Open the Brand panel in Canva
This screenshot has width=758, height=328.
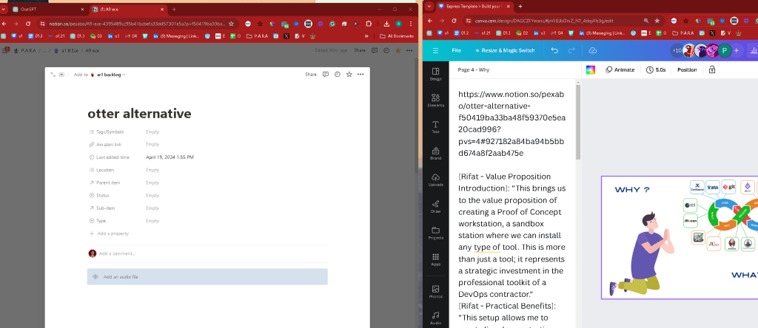tap(435, 154)
